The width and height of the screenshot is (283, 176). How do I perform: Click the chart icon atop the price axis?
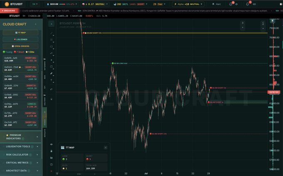[272, 21]
